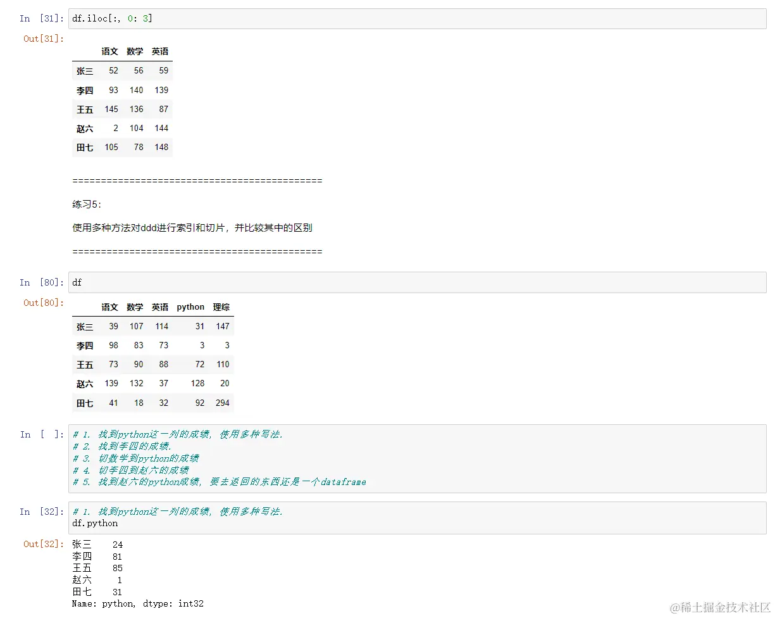Click the In [31]: prompt label
Screen dimensions: 775x618
coord(42,18)
